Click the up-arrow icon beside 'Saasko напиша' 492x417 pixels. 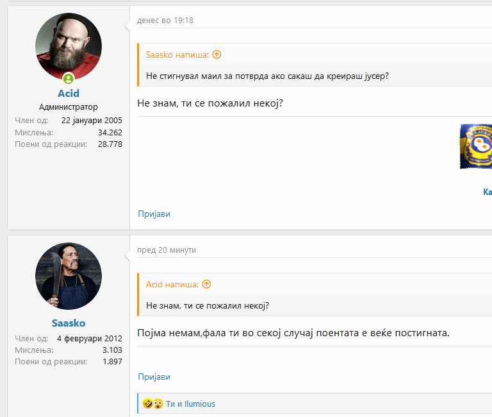217,55
